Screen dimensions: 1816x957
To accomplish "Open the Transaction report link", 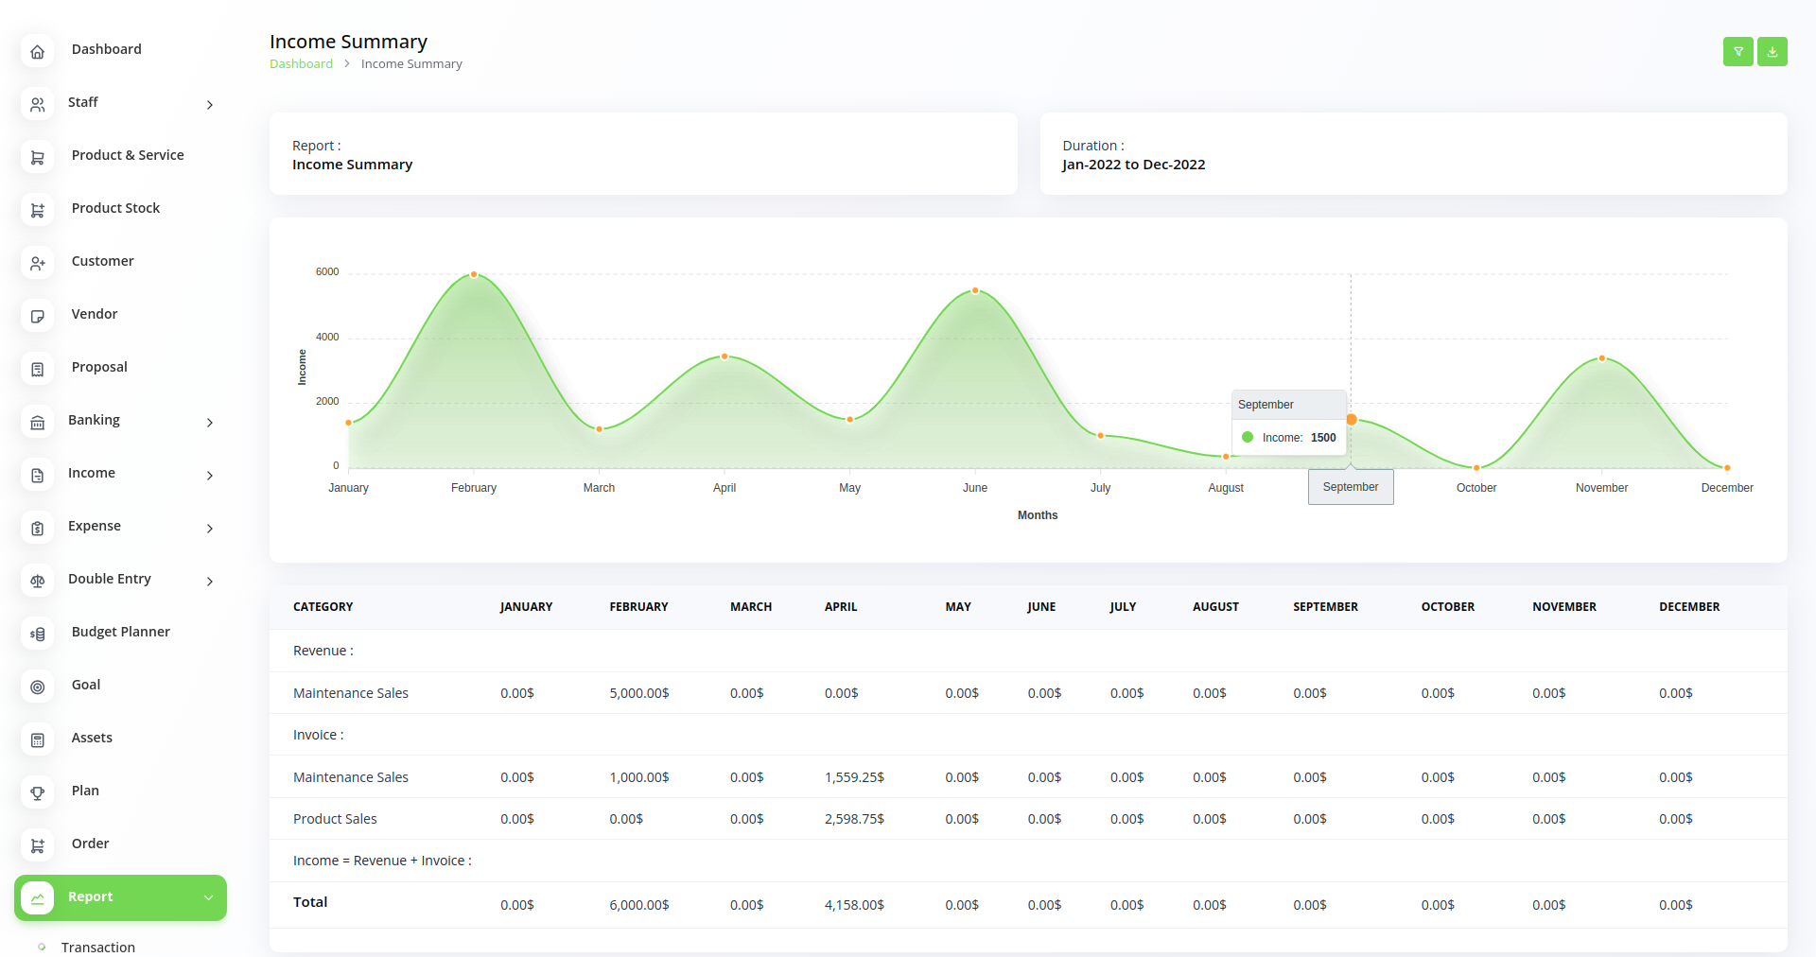I will click(98, 947).
